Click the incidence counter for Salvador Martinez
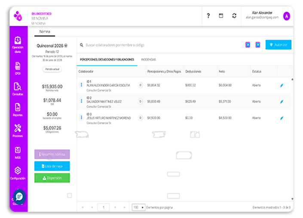 [141, 101]
